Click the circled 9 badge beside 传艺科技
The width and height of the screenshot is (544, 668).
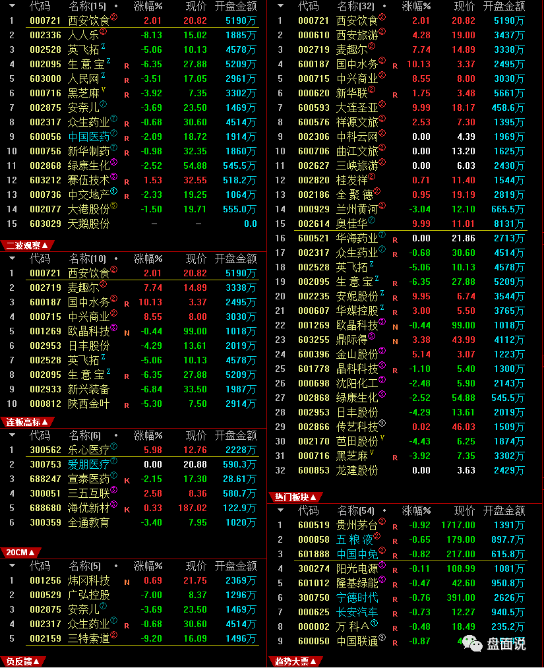[382, 423]
